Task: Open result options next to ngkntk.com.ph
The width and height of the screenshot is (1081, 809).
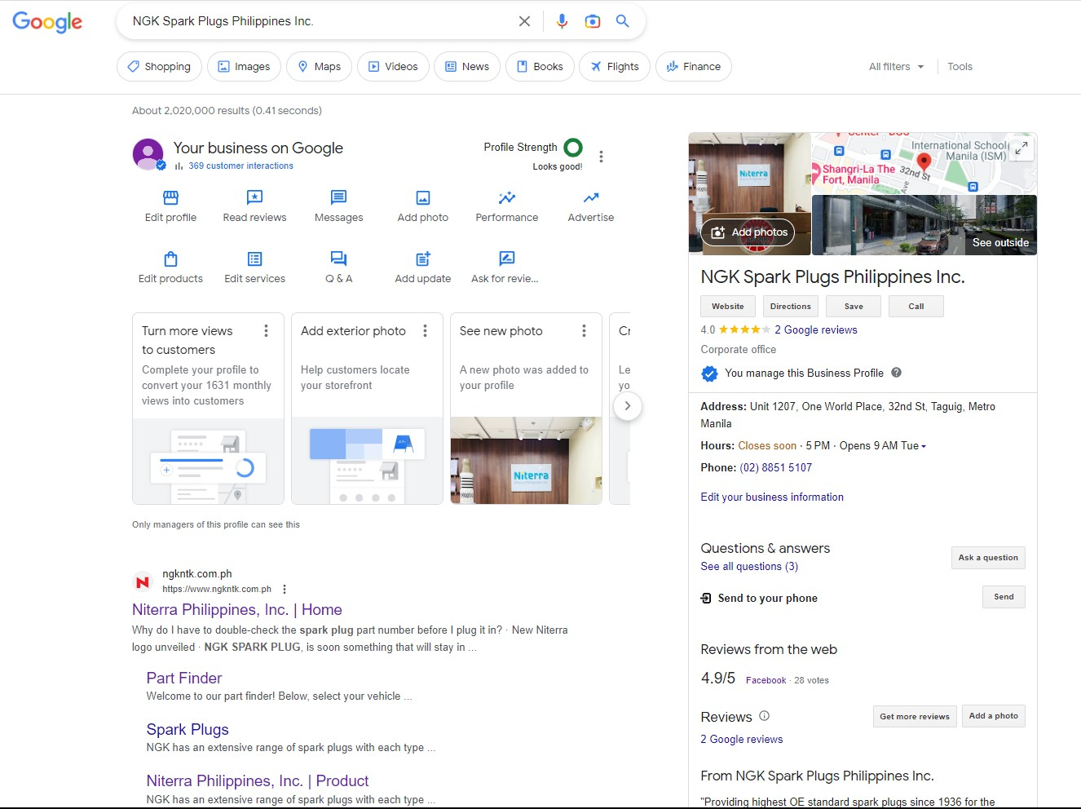Action: (x=285, y=590)
